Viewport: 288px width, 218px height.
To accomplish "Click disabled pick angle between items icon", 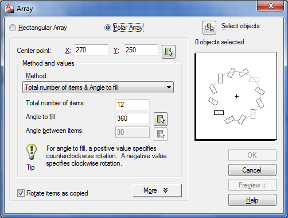I will pos(161,134).
